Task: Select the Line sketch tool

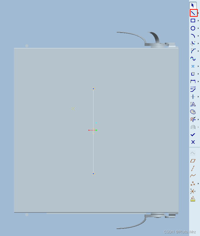Action: point(193,13)
